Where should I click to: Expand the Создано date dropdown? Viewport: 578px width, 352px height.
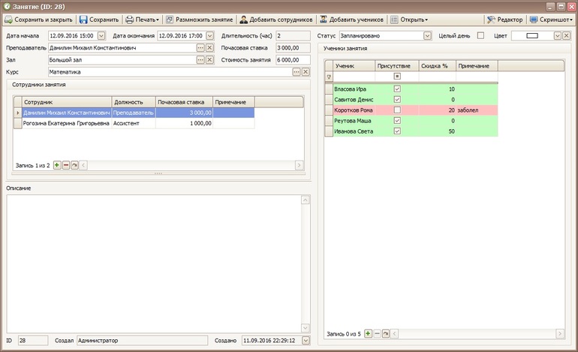[x=306, y=341]
